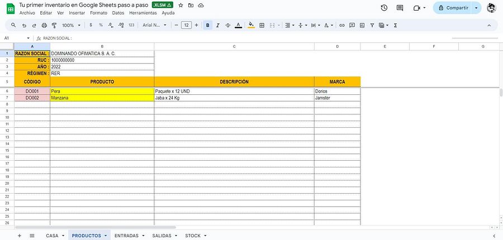Open comments history icon
The height and width of the screenshot is (240, 503).
pyautogui.click(x=400, y=8)
